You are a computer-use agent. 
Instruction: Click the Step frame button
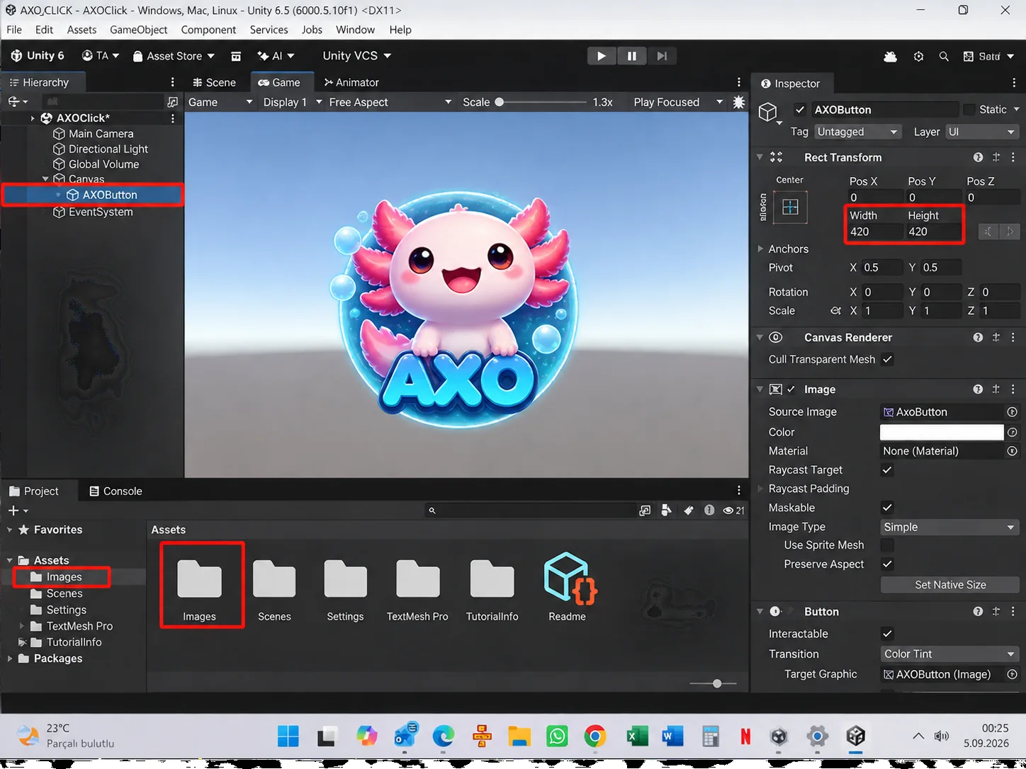click(x=662, y=56)
